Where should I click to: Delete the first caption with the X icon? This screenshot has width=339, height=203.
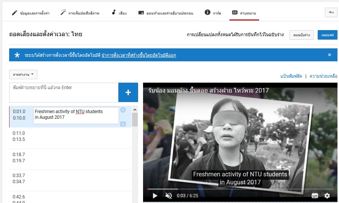[123, 110]
